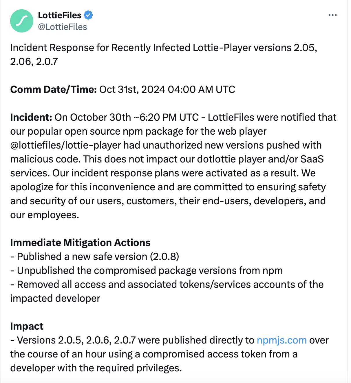
Task: Click the 'Published a new safe version (2.0.8)' line
Action: point(98,256)
